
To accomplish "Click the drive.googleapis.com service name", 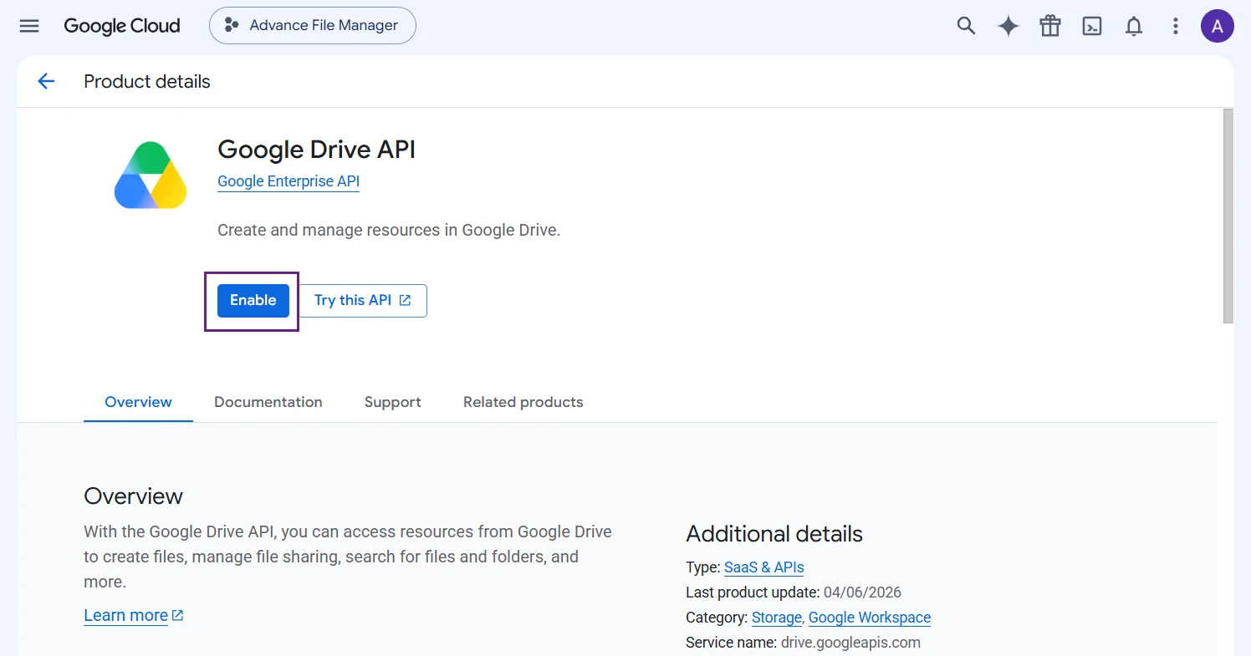I will click(850, 643).
